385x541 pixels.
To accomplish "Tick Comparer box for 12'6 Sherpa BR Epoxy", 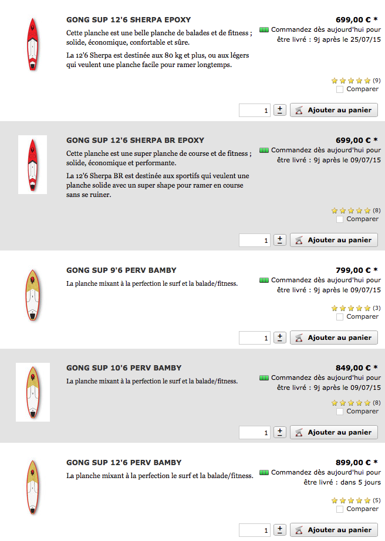I will tap(340, 219).
